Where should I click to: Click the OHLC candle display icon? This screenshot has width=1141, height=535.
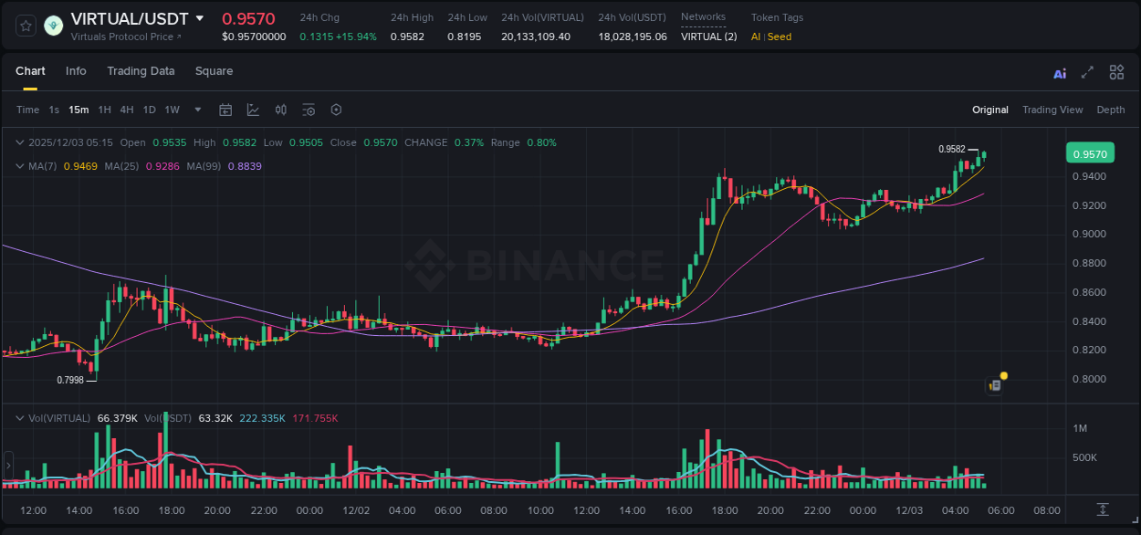point(280,110)
